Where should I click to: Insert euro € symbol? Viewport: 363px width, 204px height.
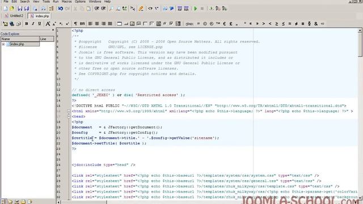[x=225, y=24]
